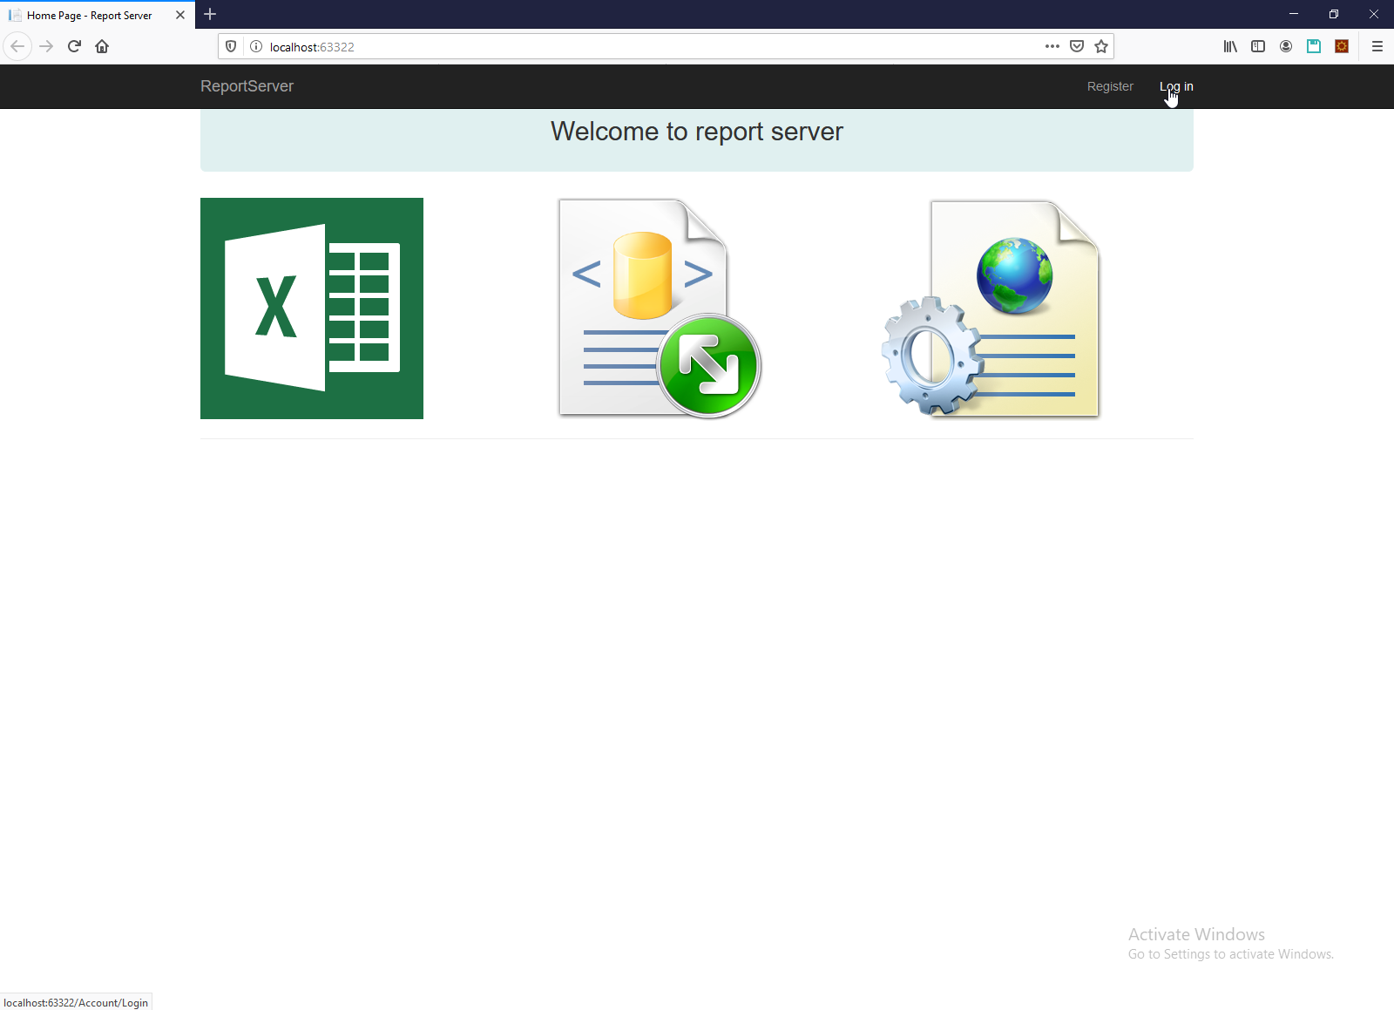Reload the current page
The image size is (1394, 1010).
pyautogui.click(x=74, y=46)
